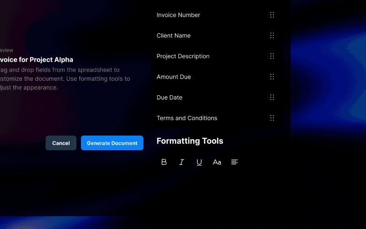Select the text alignment icon

click(x=235, y=162)
